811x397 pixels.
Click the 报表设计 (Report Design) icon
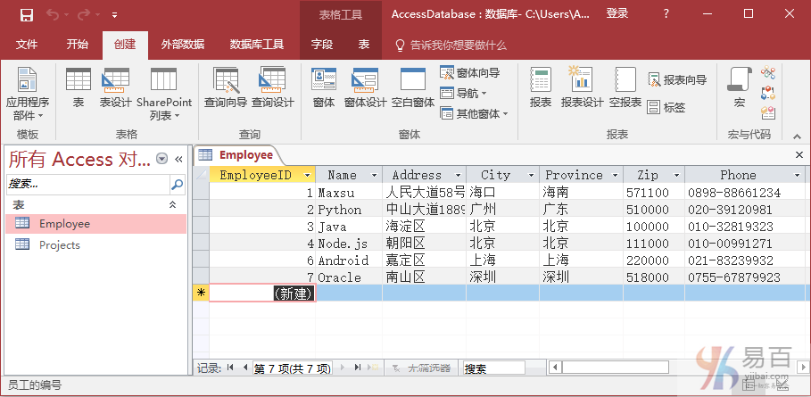click(582, 88)
